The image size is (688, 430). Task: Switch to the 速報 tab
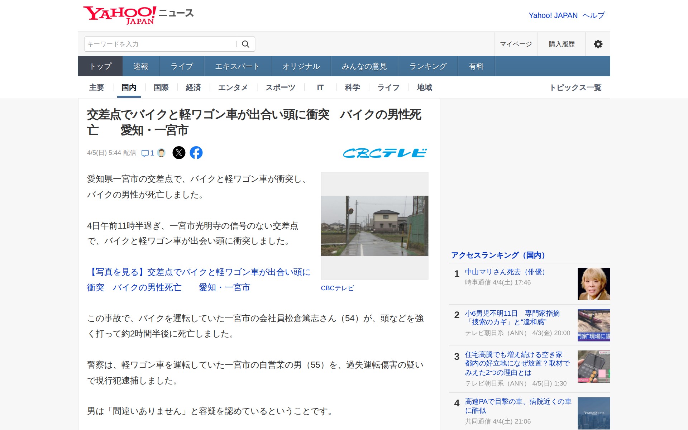[141, 66]
